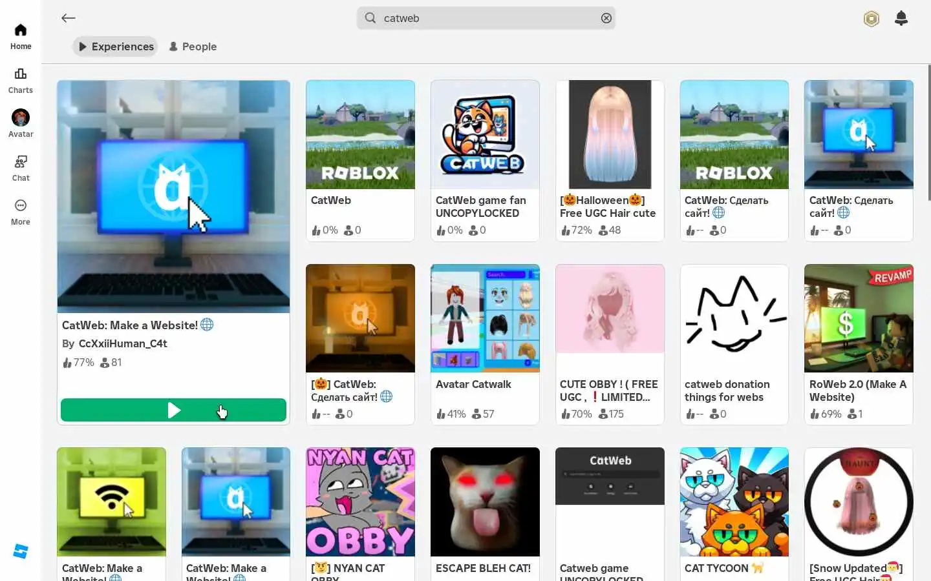
Task: Open Chat in the sidebar
Action: pyautogui.click(x=21, y=168)
